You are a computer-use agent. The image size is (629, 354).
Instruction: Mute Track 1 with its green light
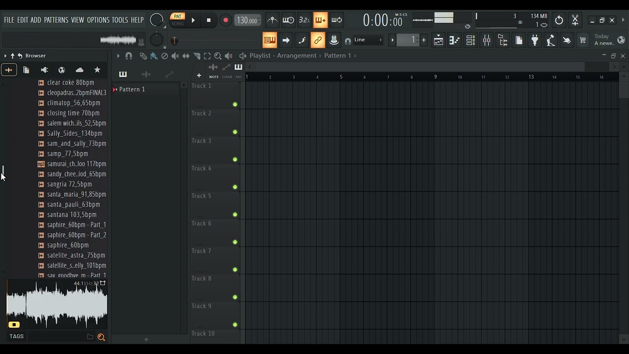pyautogui.click(x=235, y=104)
